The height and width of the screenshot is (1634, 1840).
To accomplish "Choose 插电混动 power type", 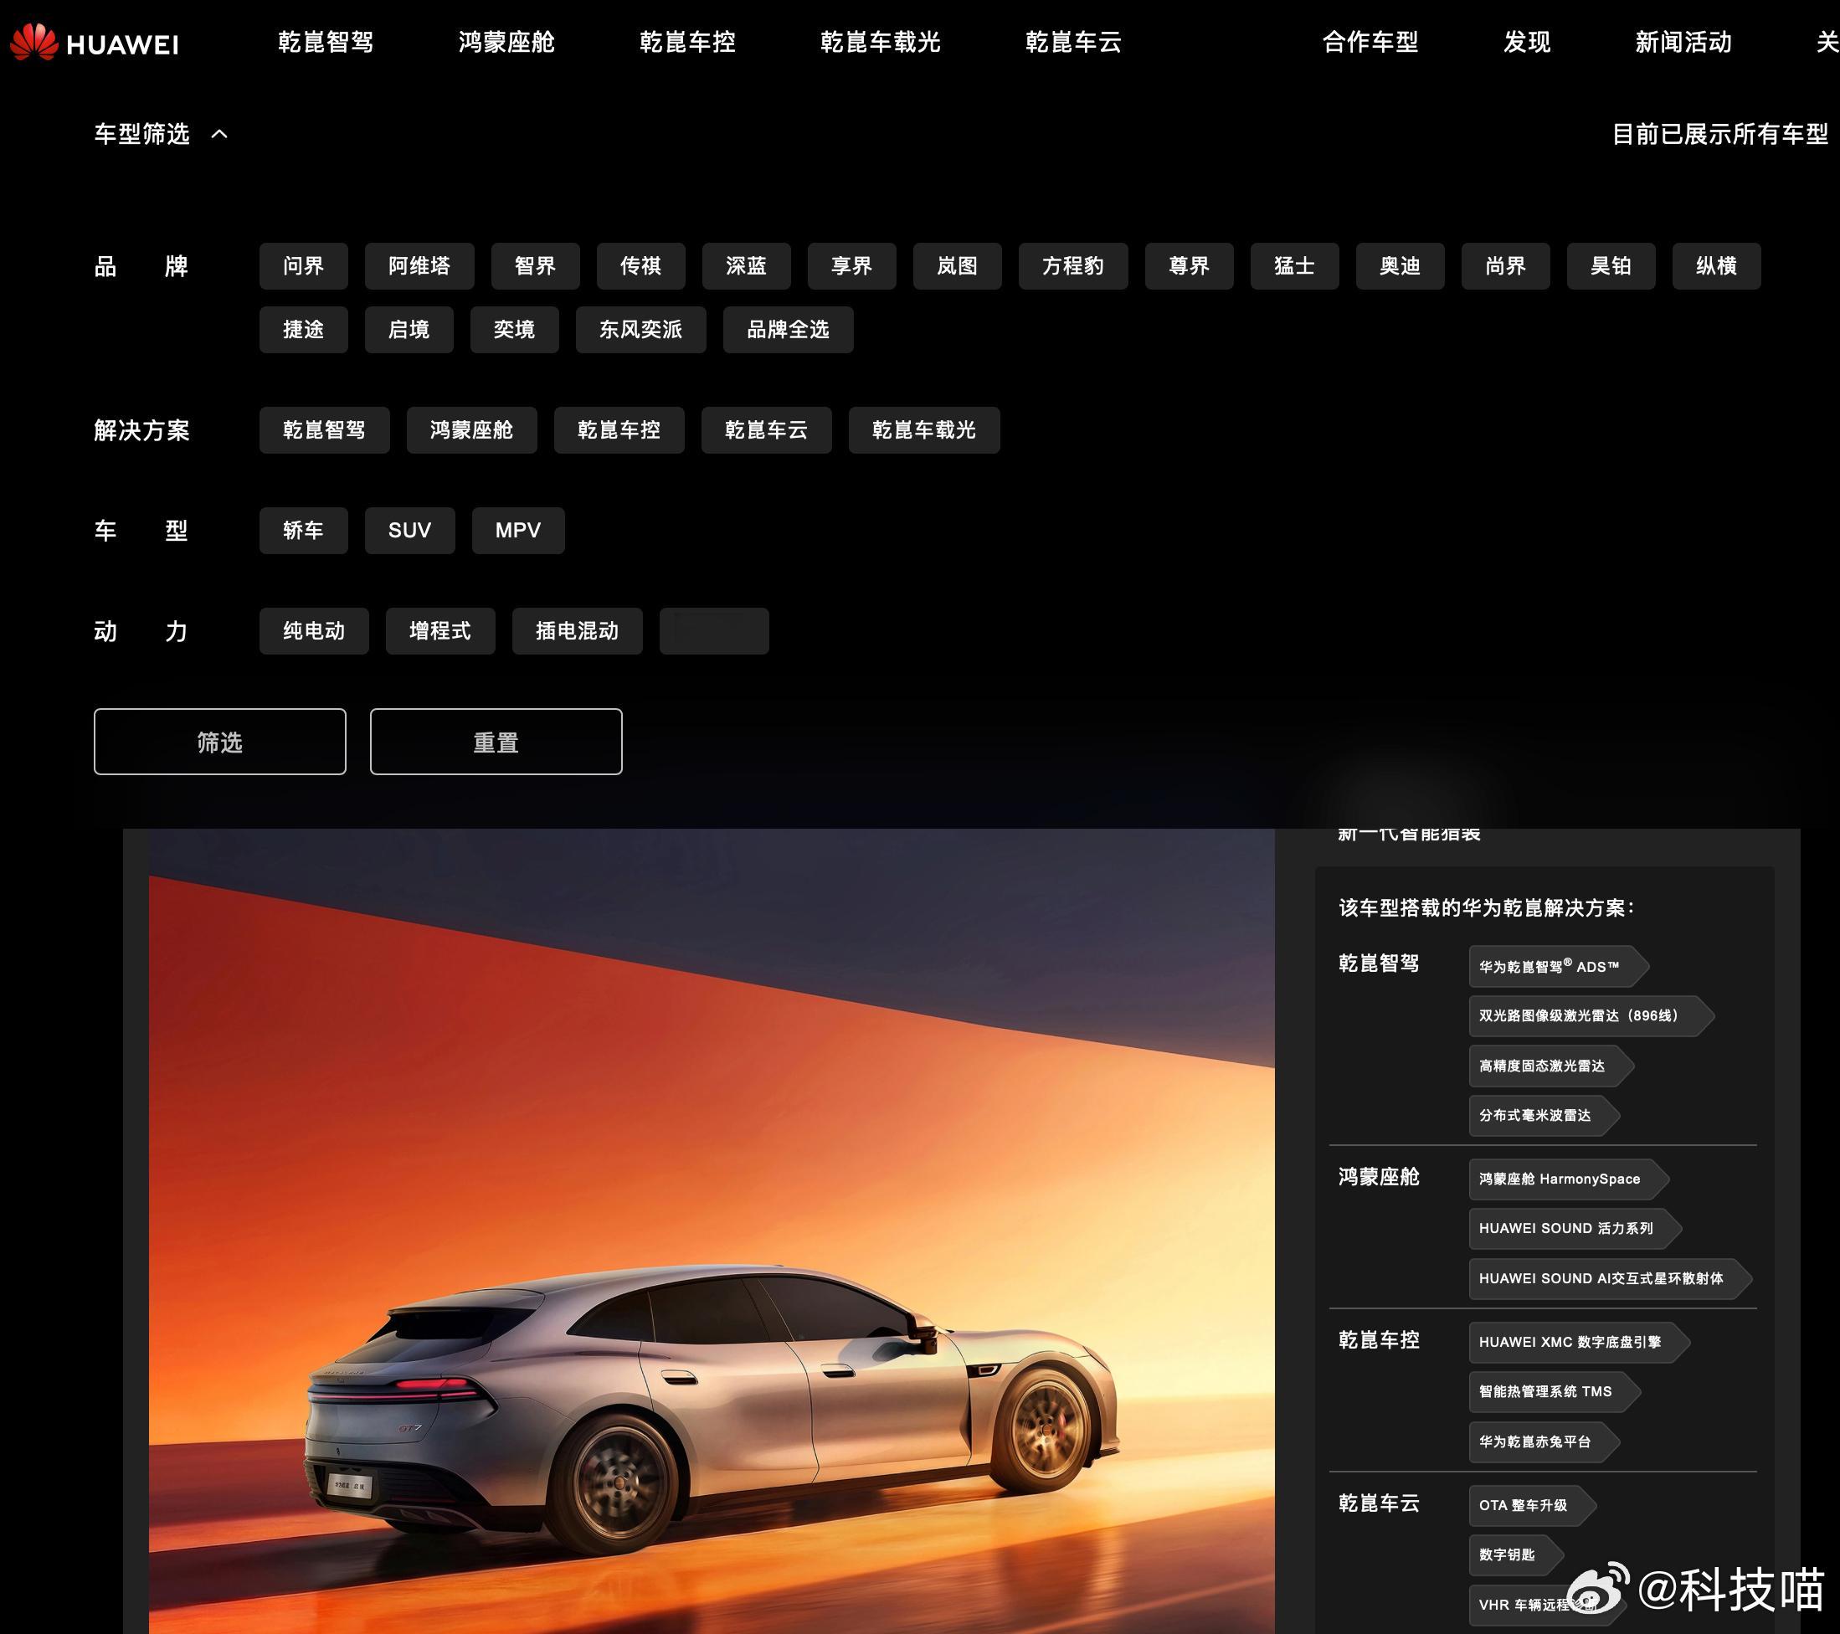I will coord(577,630).
